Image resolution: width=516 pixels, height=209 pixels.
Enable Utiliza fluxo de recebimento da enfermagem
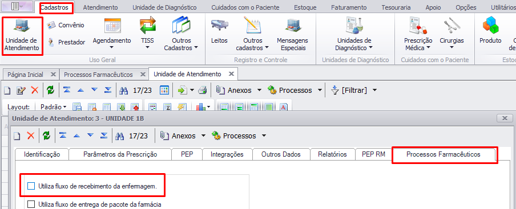coord(31,186)
